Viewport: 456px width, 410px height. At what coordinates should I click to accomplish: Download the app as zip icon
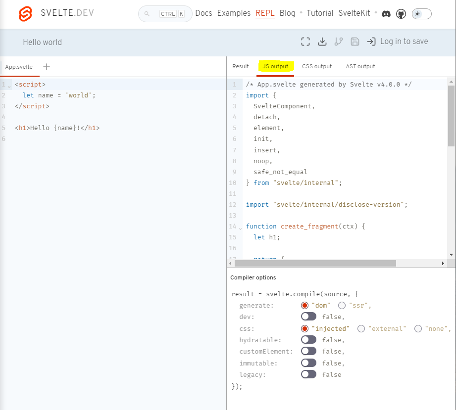click(x=322, y=42)
